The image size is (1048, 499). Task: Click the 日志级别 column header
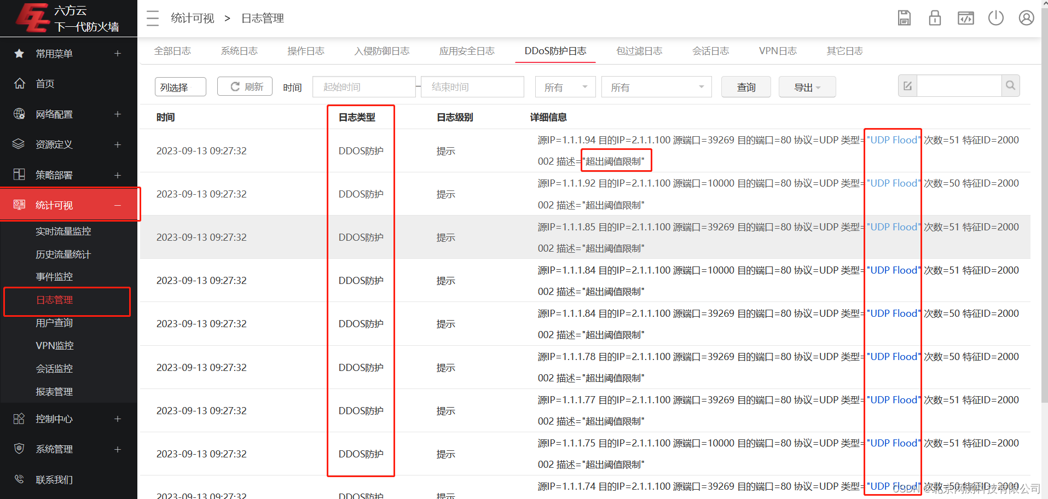455,117
